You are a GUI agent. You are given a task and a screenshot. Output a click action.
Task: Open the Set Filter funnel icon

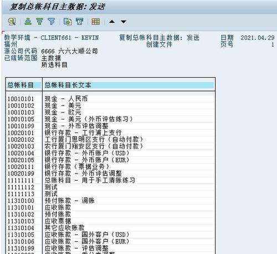52,22
